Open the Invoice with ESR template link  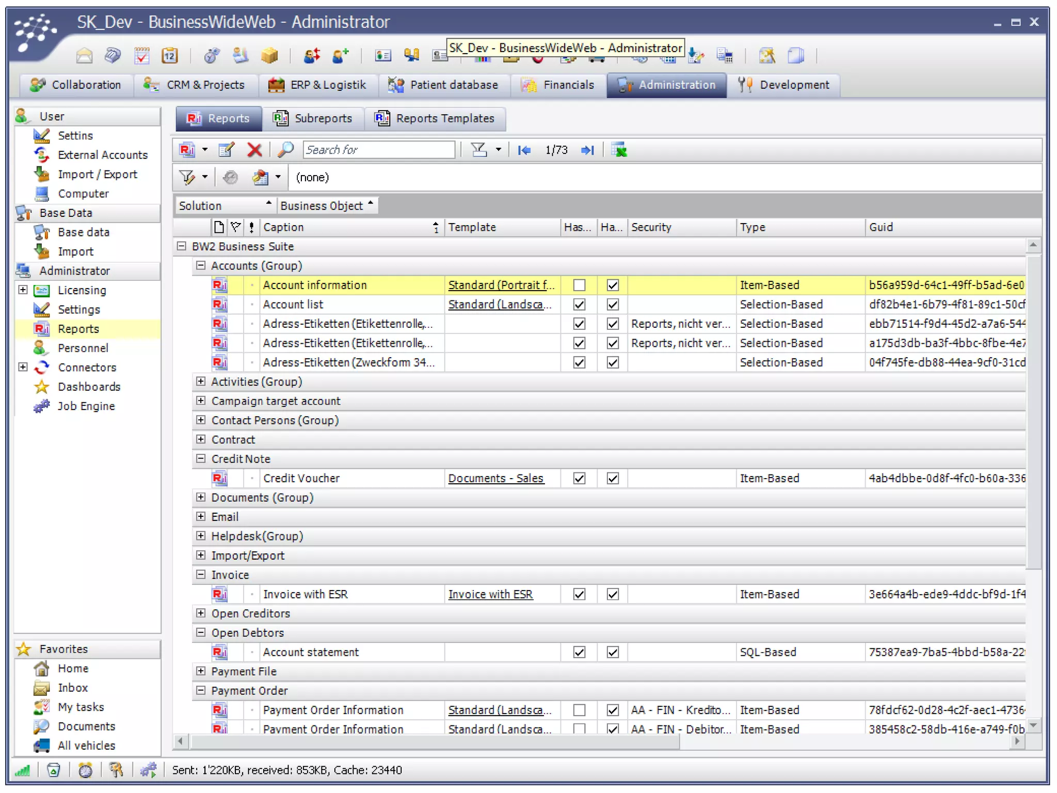[x=490, y=594]
